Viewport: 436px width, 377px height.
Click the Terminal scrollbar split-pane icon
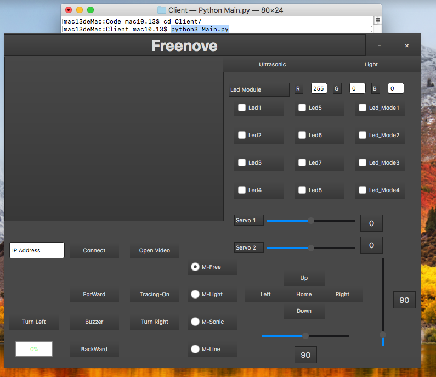(x=378, y=20)
